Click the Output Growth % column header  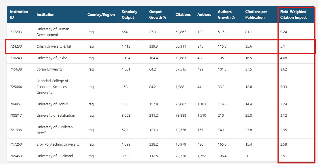[157, 14]
